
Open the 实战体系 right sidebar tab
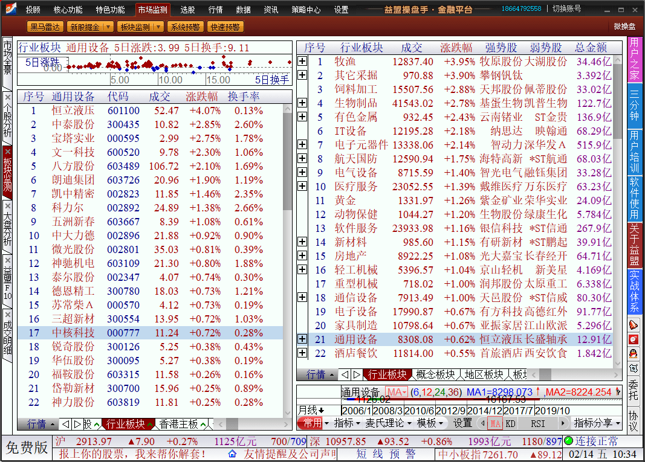[634, 292]
